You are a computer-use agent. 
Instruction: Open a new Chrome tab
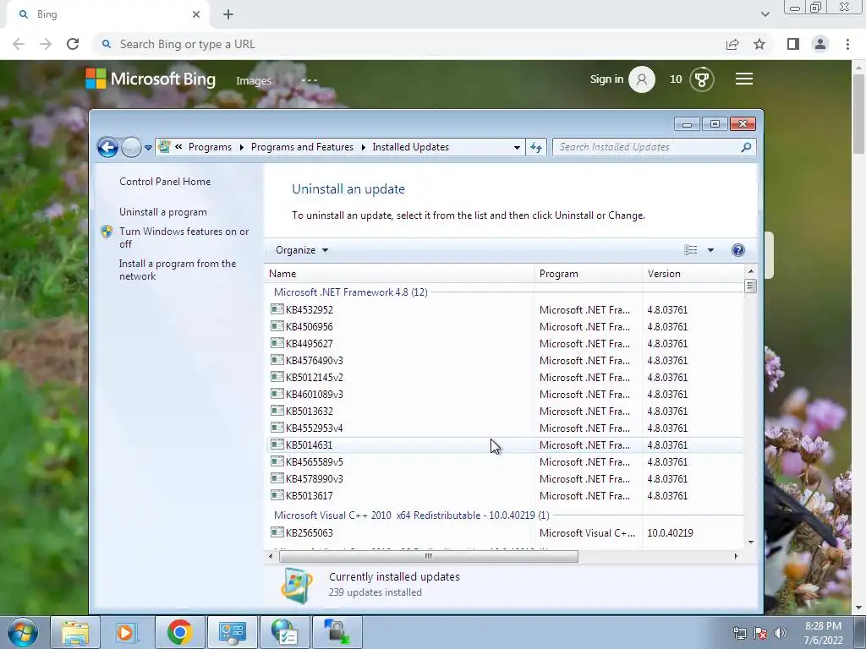(x=228, y=14)
